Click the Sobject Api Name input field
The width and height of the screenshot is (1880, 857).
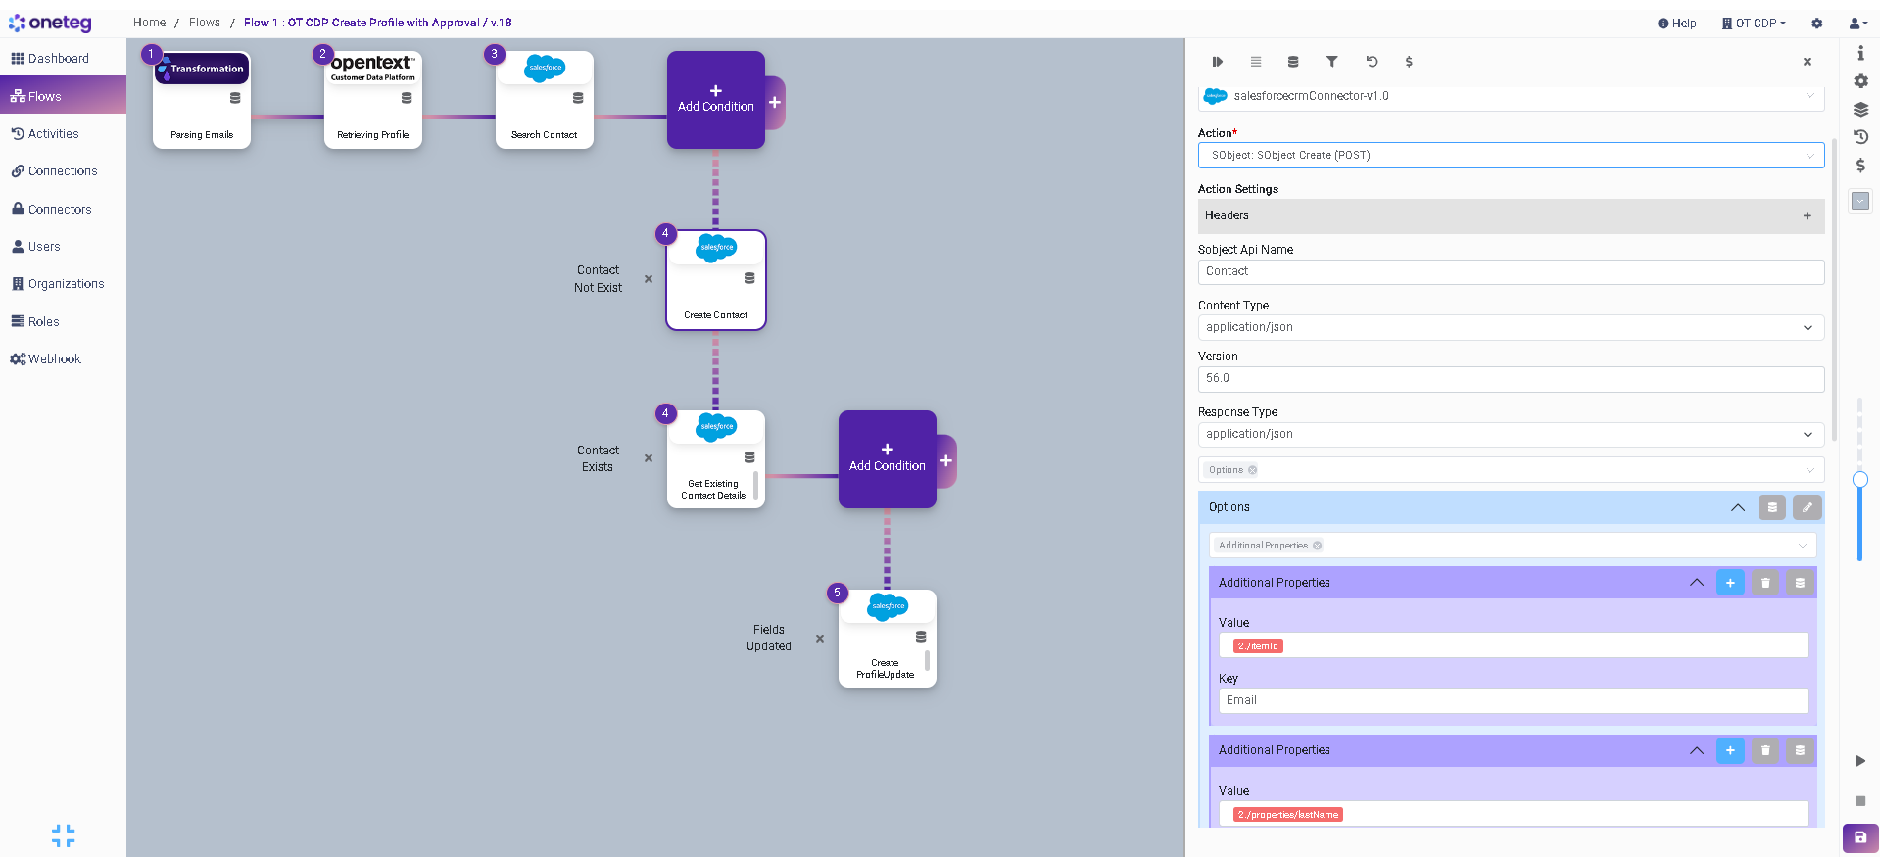(1510, 271)
